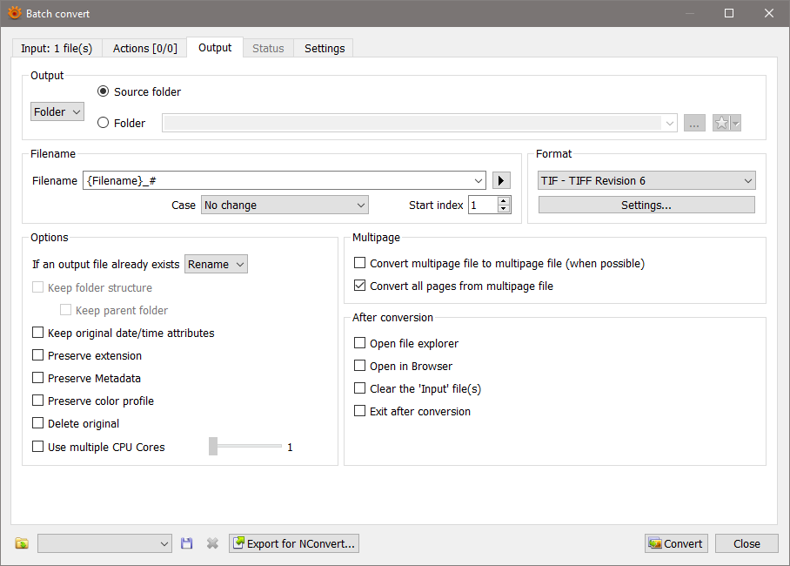Image resolution: width=790 pixels, height=566 pixels.
Task: Open the existing file Rename dropdown
Action: (x=217, y=264)
